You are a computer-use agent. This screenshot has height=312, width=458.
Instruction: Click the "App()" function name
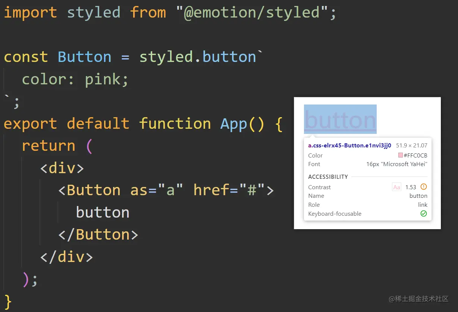pos(242,124)
